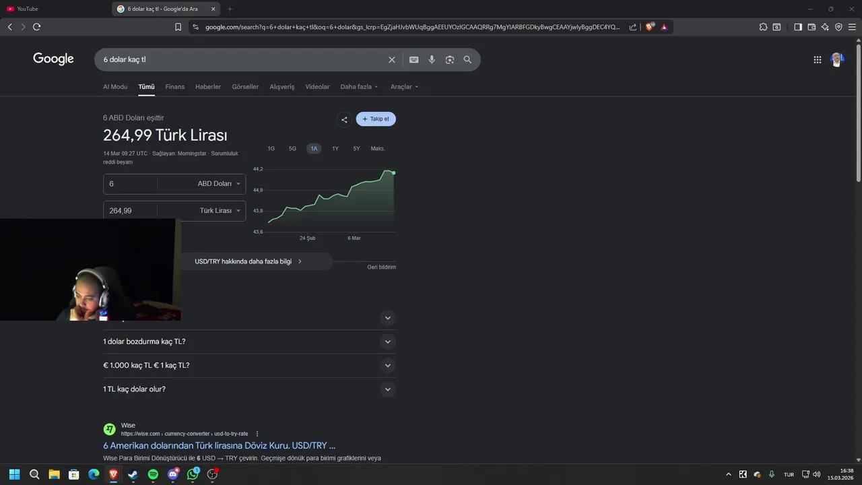Bookmark this page with the bookmark icon
The image size is (862, 485).
(178, 27)
